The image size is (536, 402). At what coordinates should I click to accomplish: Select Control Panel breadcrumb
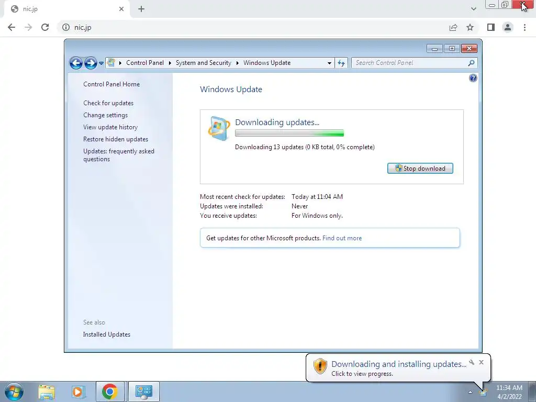(x=145, y=63)
